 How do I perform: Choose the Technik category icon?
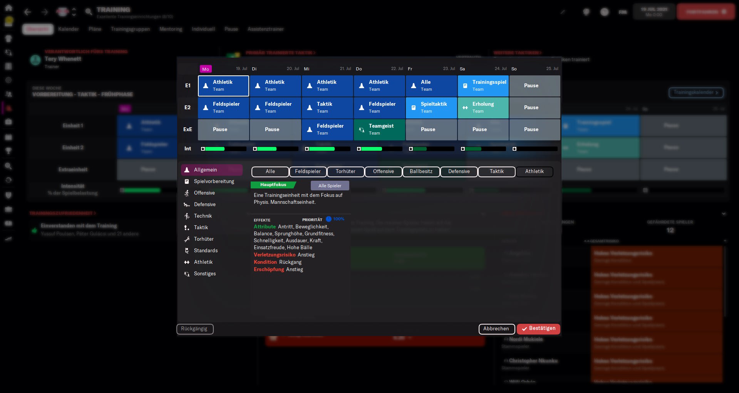pyautogui.click(x=187, y=216)
